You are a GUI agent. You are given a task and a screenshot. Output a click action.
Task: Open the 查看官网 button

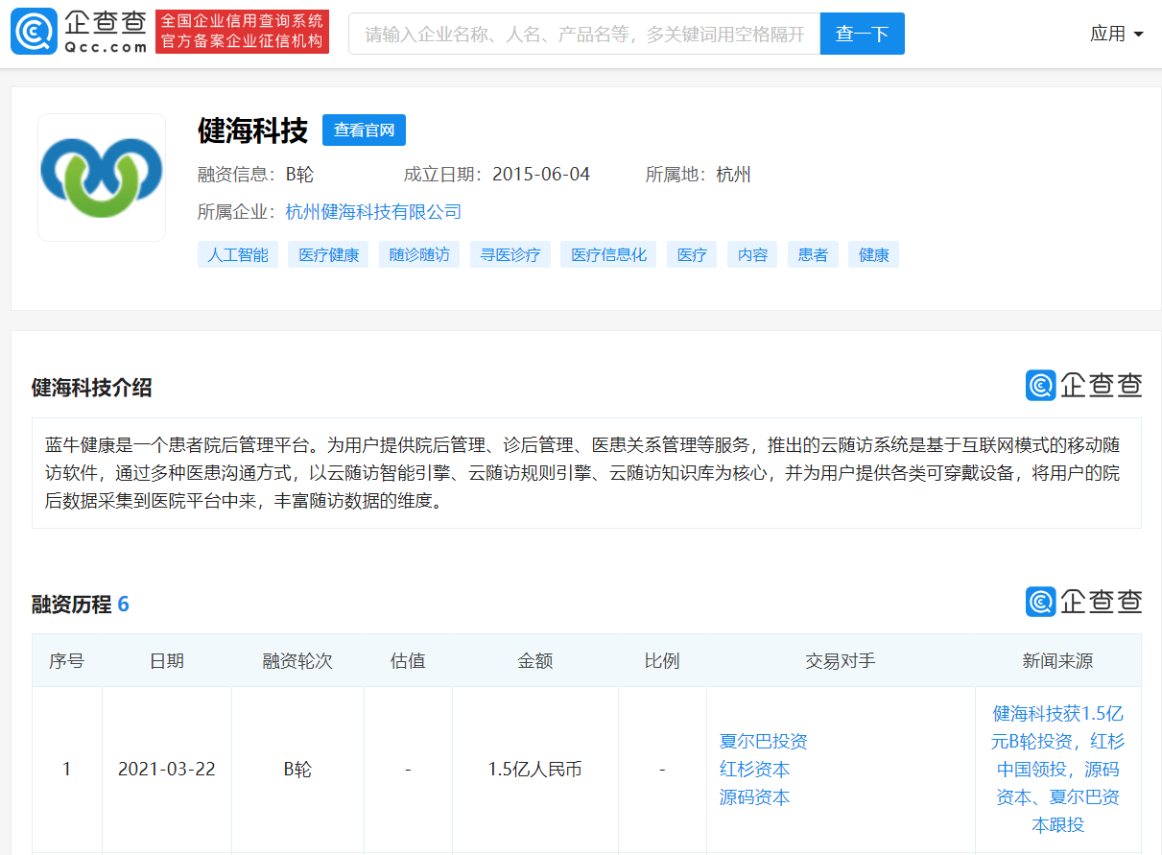[x=364, y=130]
